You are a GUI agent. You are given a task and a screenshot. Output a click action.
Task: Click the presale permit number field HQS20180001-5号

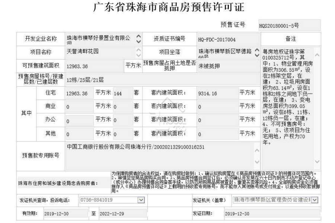290,25
